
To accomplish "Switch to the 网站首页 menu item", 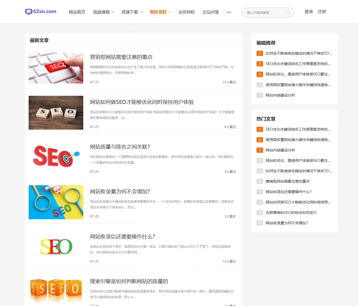I will click(77, 12).
